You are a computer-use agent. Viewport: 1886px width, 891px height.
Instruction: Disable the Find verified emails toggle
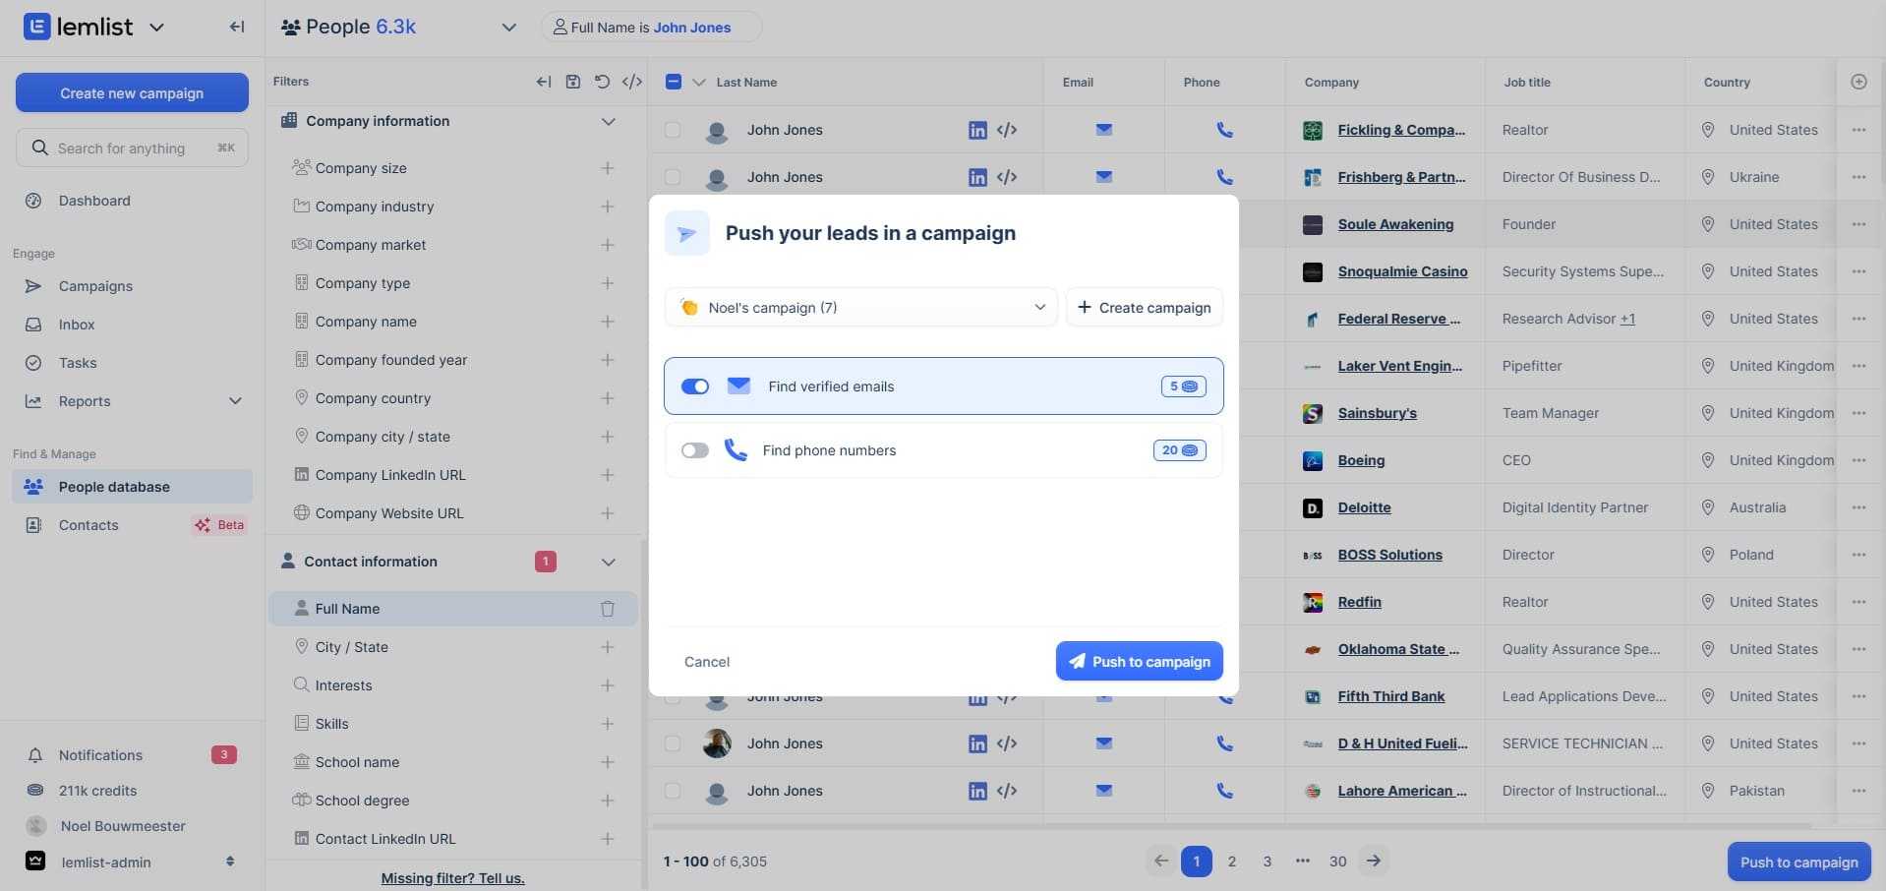695,386
